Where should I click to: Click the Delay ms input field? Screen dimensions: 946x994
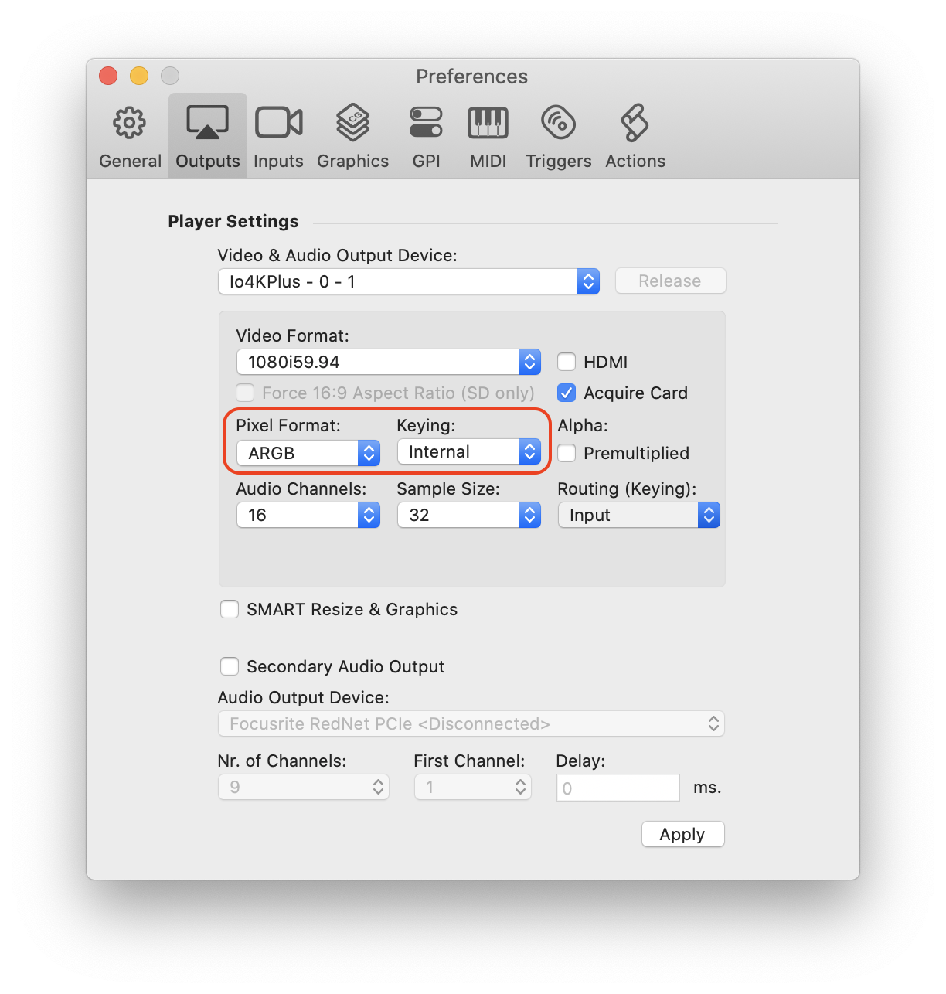pos(618,788)
